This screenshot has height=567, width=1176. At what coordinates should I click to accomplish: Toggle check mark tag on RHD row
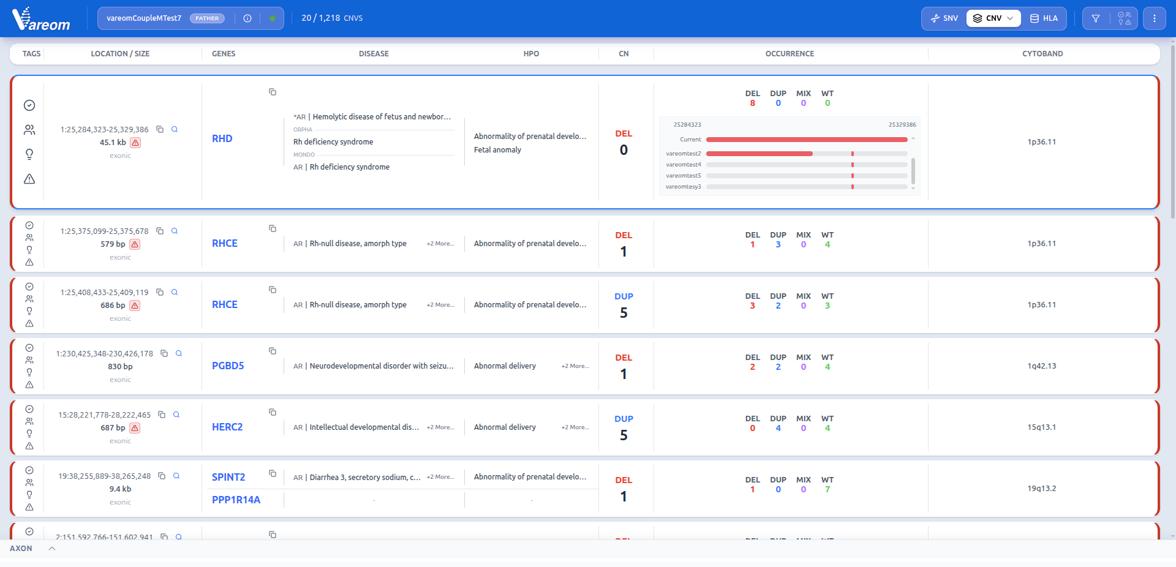pos(29,105)
